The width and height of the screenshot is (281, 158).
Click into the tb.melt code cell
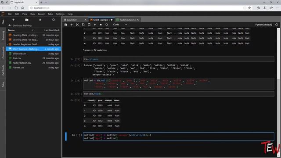coord(179,84)
